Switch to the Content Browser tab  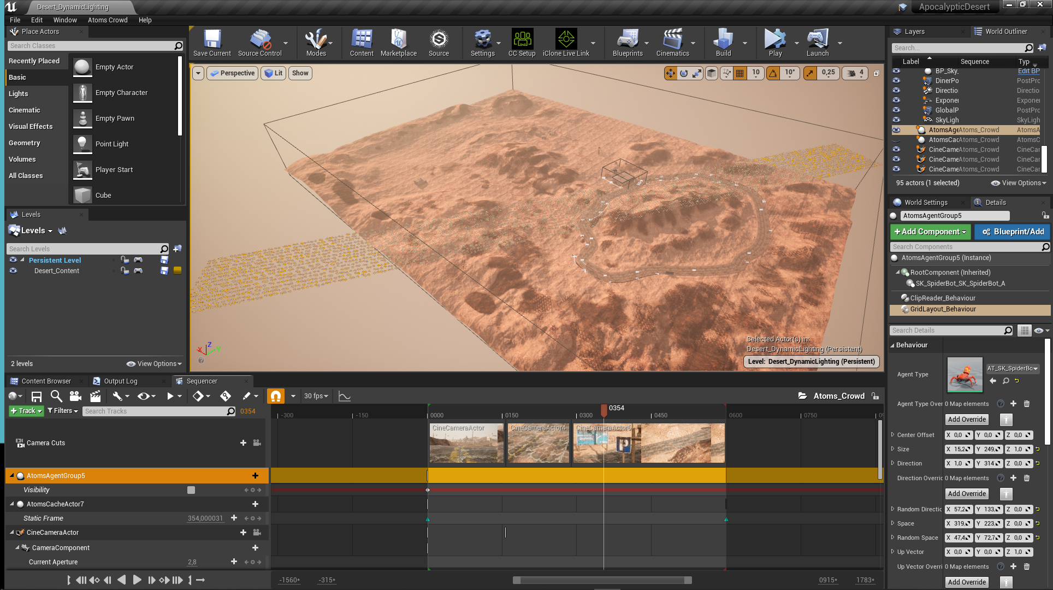pos(46,381)
